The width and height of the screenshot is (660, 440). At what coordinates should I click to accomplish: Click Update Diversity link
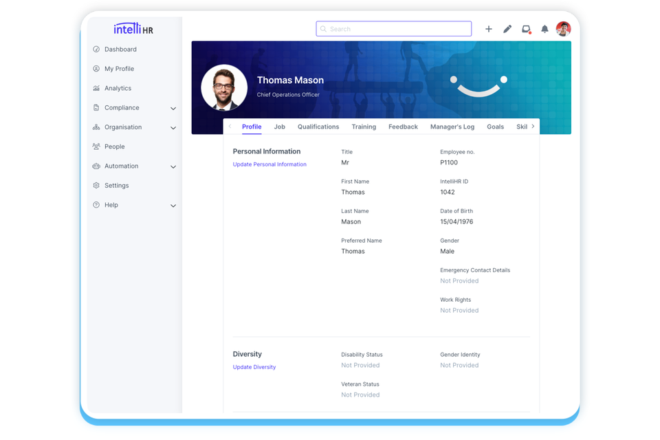click(254, 367)
